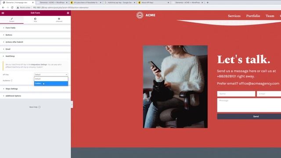Switch to the last Elementor ACME tab
Screen dimensions: 281x158
(187, 3)
